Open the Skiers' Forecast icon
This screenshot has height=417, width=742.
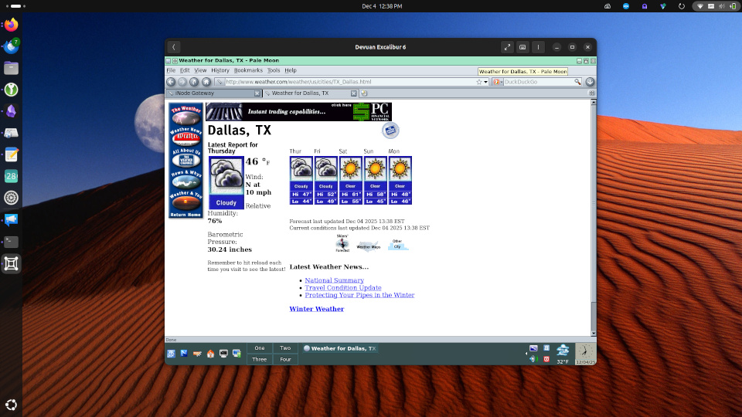342,244
